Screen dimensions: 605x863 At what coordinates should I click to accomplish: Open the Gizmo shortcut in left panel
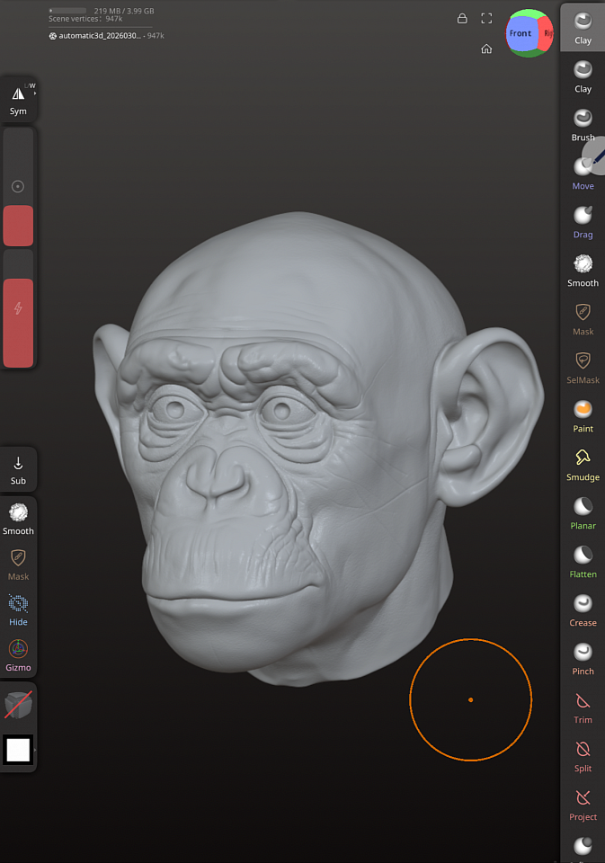(18, 654)
